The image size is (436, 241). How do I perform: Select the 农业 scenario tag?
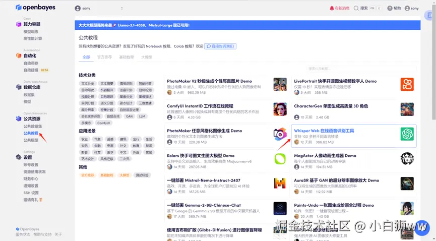pos(85,139)
